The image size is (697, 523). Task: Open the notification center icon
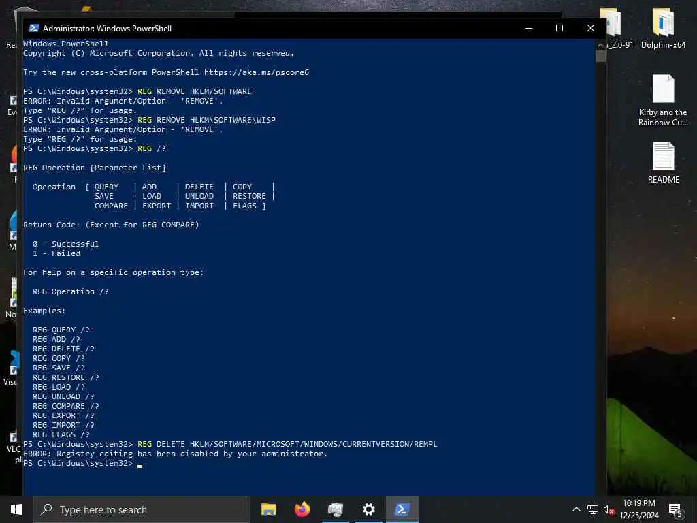pos(676,511)
